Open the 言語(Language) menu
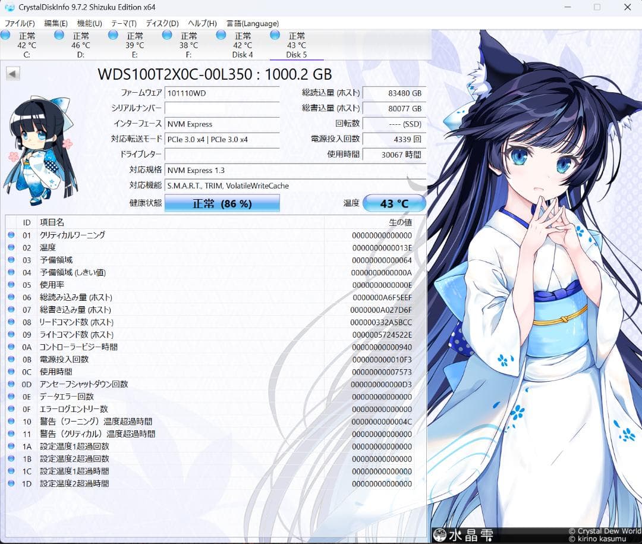This screenshot has width=642, height=544. [253, 23]
